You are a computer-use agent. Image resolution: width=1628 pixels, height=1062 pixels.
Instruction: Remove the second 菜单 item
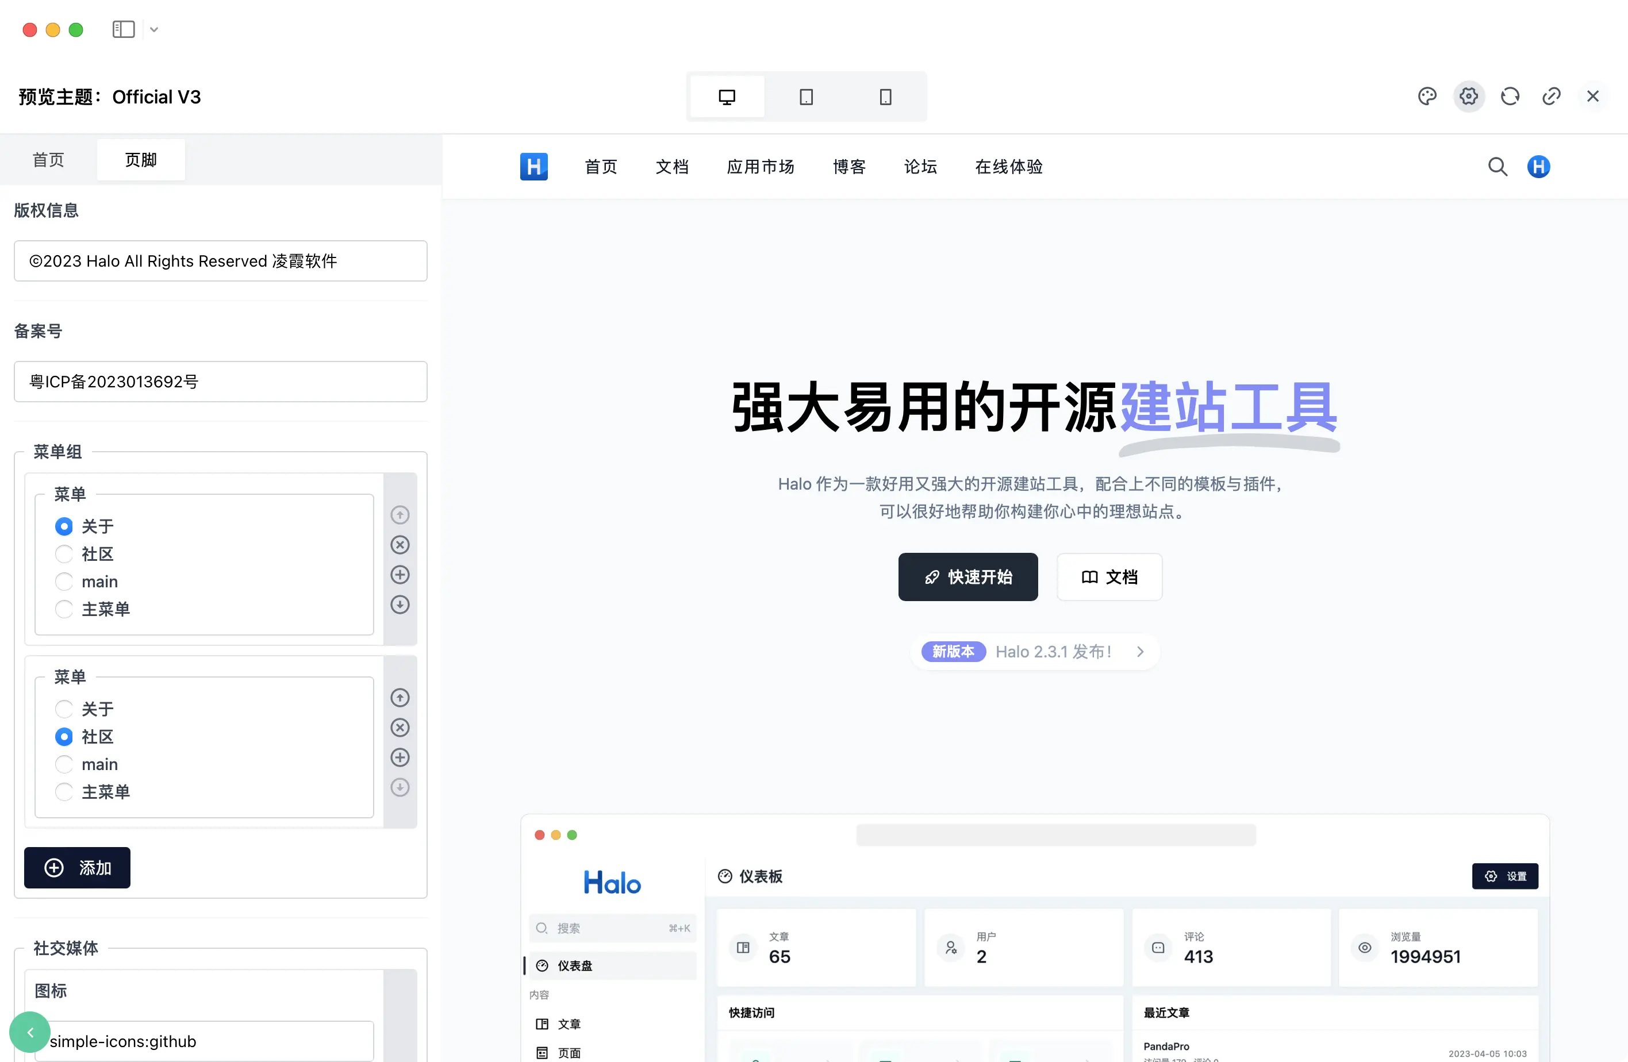pyautogui.click(x=400, y=728)
